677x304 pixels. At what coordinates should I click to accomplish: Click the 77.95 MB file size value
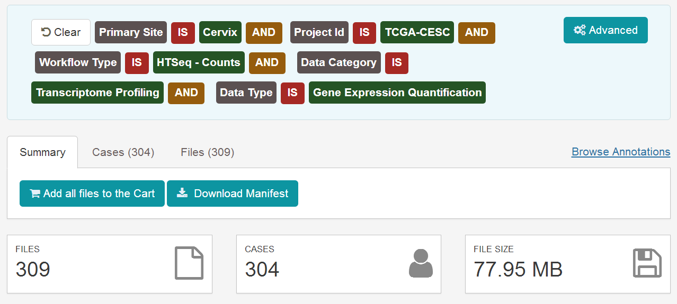518,269
